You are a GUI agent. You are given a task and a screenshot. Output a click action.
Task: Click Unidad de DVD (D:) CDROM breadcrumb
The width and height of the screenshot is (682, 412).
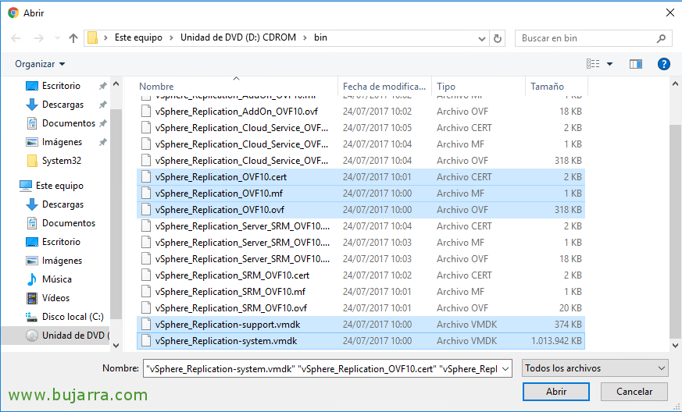pos(238,37)
